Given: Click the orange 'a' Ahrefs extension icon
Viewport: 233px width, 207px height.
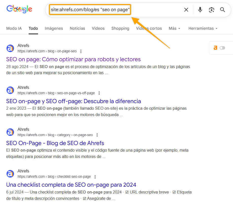Looking at the screenshot, I should tap(216, 48).
